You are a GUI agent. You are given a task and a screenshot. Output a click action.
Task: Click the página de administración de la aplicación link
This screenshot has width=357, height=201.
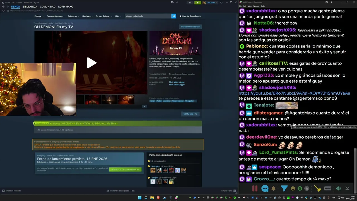point(65,147)
